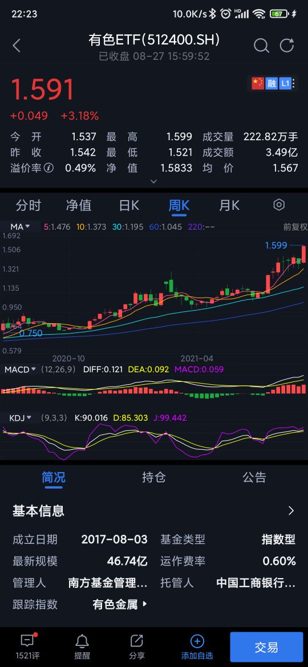This screenshot has width=308, height=667.
Task: Tap the K:90.016 value
Action: (91, 418)
